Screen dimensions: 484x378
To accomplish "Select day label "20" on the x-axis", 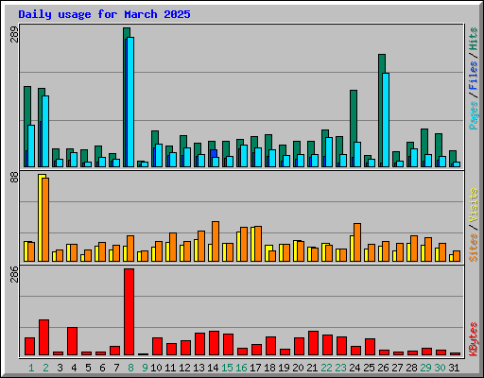I will [298, 368].
